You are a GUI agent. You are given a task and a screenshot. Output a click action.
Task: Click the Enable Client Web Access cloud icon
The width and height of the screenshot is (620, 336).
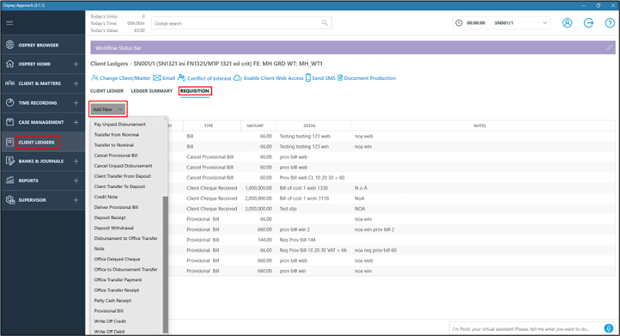(x=237, y=78)
